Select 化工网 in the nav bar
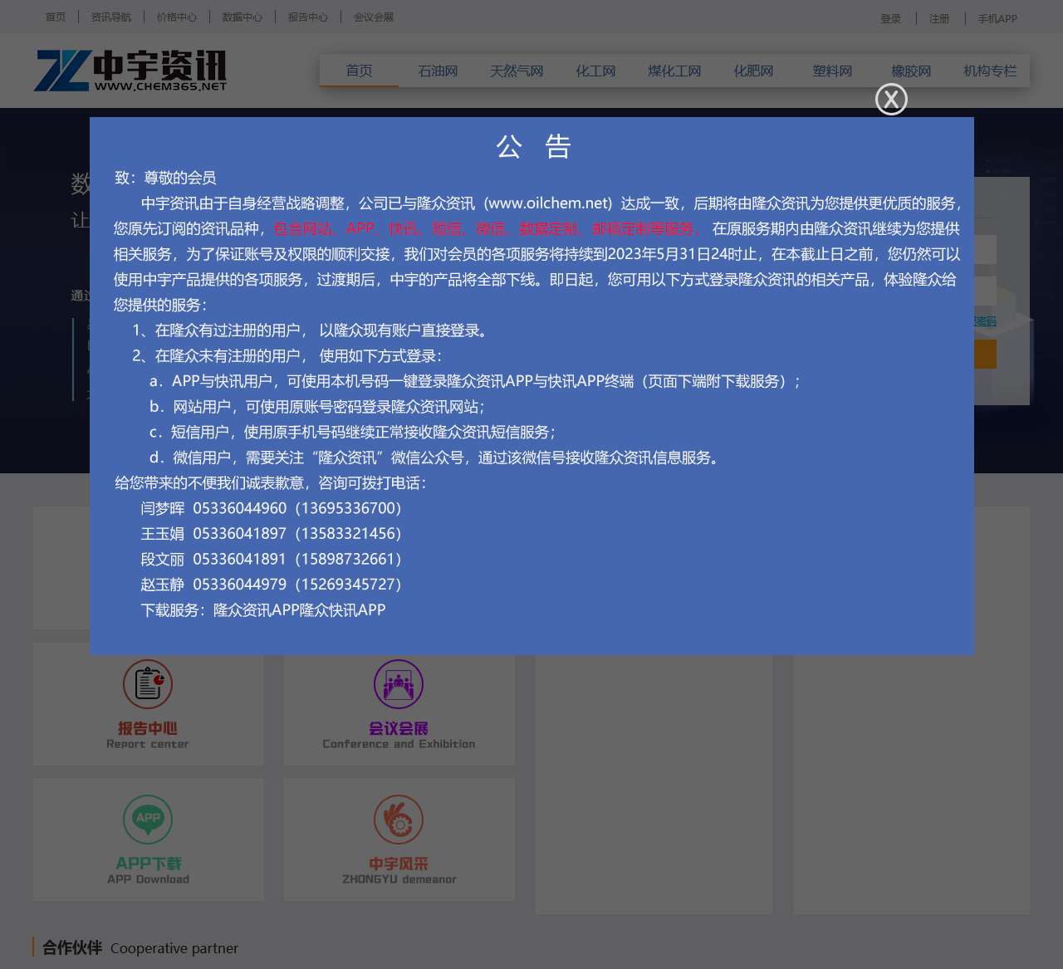 tap(595, 71)
